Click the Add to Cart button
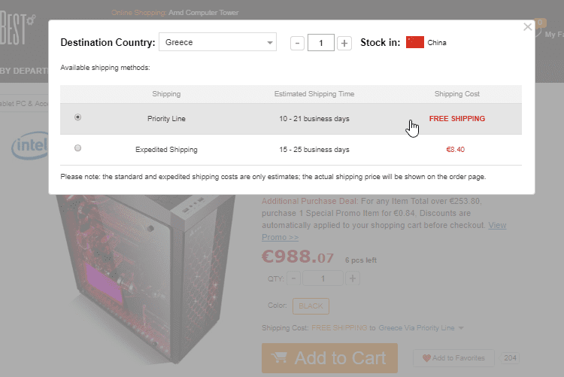The height and width of the screenshot is (377, 564). click(329, 358)
